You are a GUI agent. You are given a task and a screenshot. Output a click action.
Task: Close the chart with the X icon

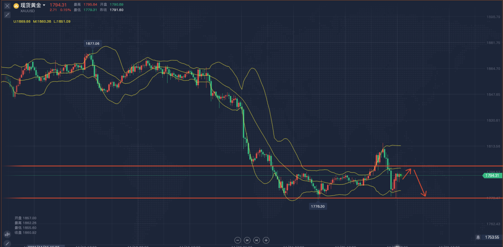pyautogui.click(x=7, y=6)
